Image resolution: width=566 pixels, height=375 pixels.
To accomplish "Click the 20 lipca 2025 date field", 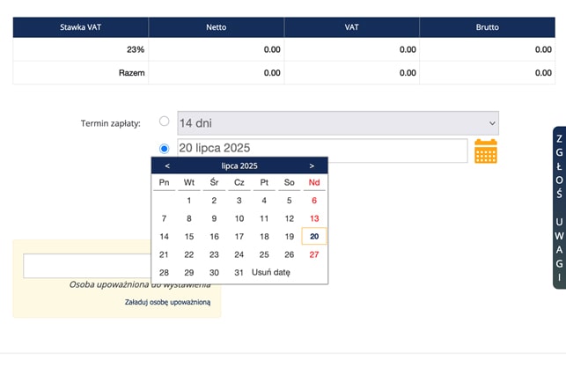I will (x=321, y=149).
